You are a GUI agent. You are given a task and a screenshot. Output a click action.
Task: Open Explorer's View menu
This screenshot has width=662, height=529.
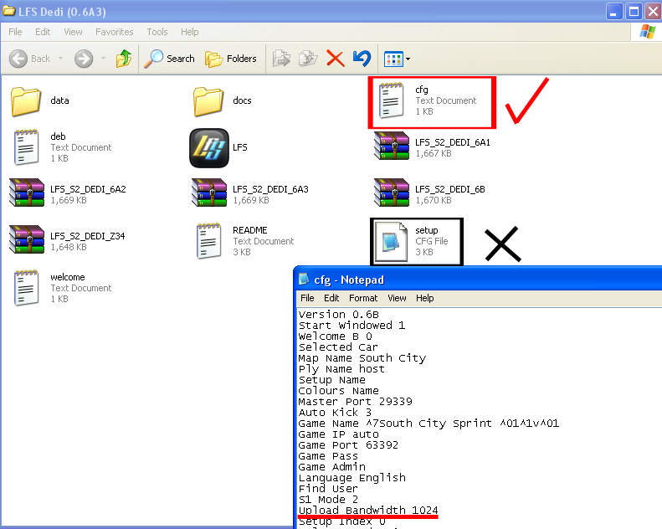click(x=73, y=32)
